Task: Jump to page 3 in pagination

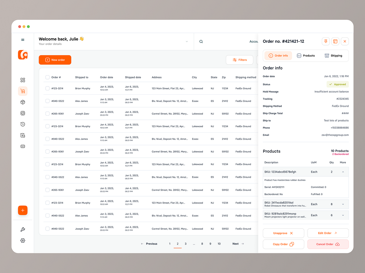Action: coord(186,244)
